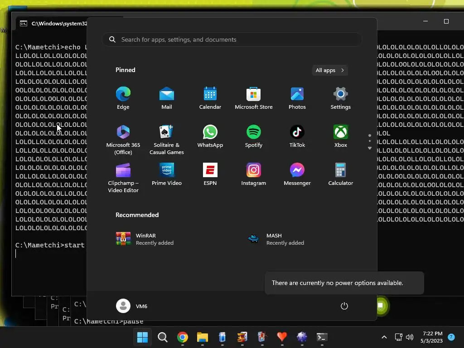464x348 pixels.
Task: Click the Start menu search box
Action: pos(232,39)
